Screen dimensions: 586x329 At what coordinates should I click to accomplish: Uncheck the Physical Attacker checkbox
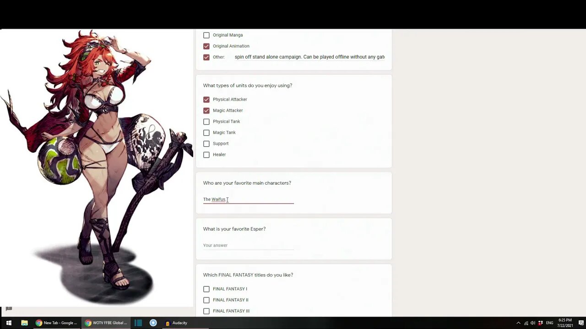pos(206,100)
